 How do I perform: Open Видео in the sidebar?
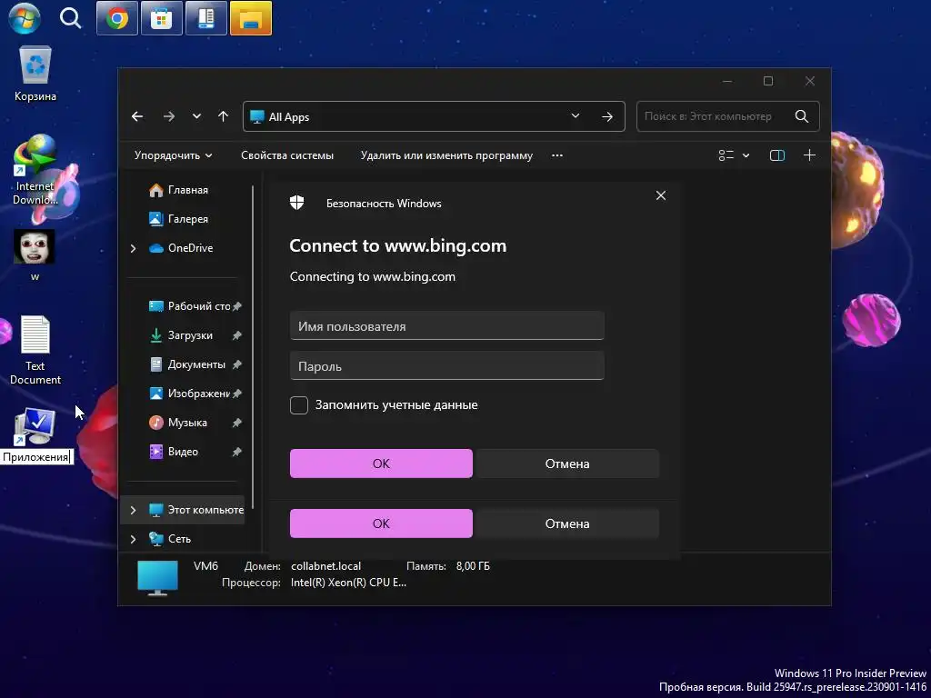tap(182, 452)
